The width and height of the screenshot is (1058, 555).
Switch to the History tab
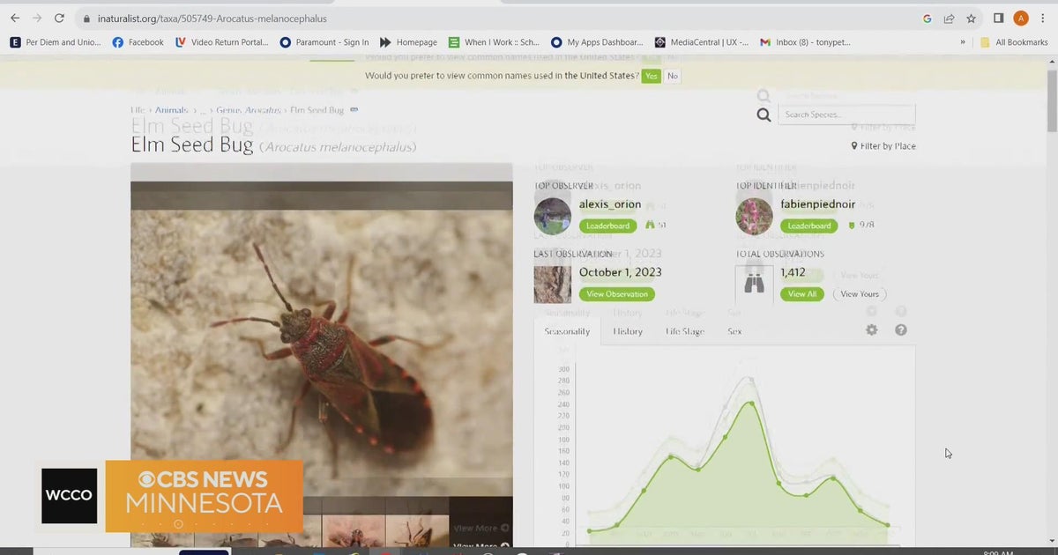pos(627,331)
